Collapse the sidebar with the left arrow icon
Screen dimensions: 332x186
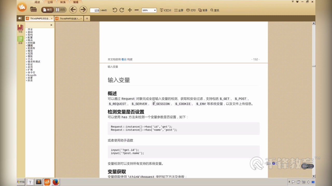click(x=20, y=18)
